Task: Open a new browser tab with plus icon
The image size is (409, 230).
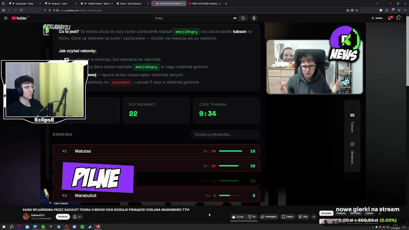Action: 226,4
